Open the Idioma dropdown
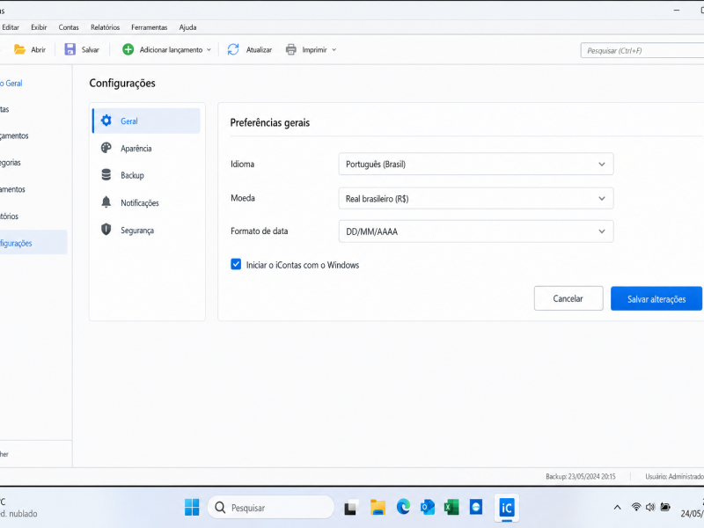The width and height of the screenshot is (704, 528). (476, 164)
